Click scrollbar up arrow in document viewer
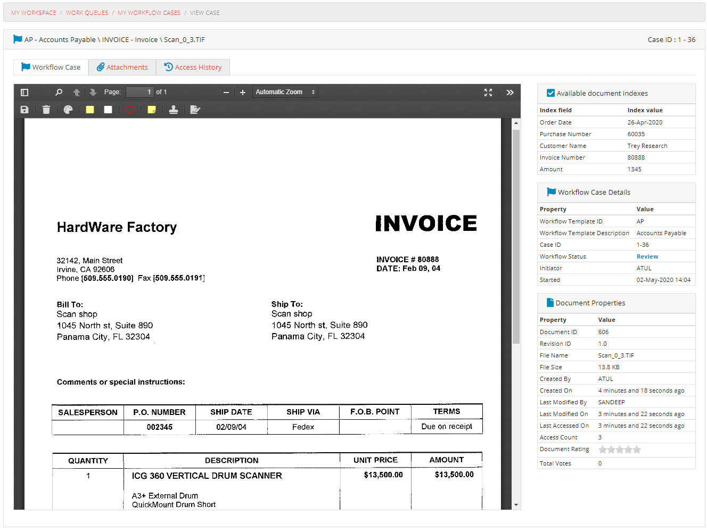This screenshot has width=707, height=532. point(516,123)
